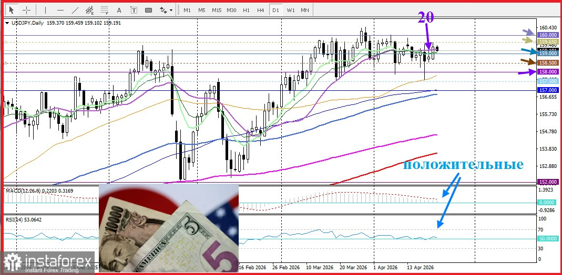Viewport: 562px width, 275px height.
Task: Switch to W1 weekly timeframe
Action: click(290, 10)
